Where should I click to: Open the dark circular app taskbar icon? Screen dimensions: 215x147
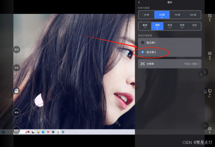[53, 132]
